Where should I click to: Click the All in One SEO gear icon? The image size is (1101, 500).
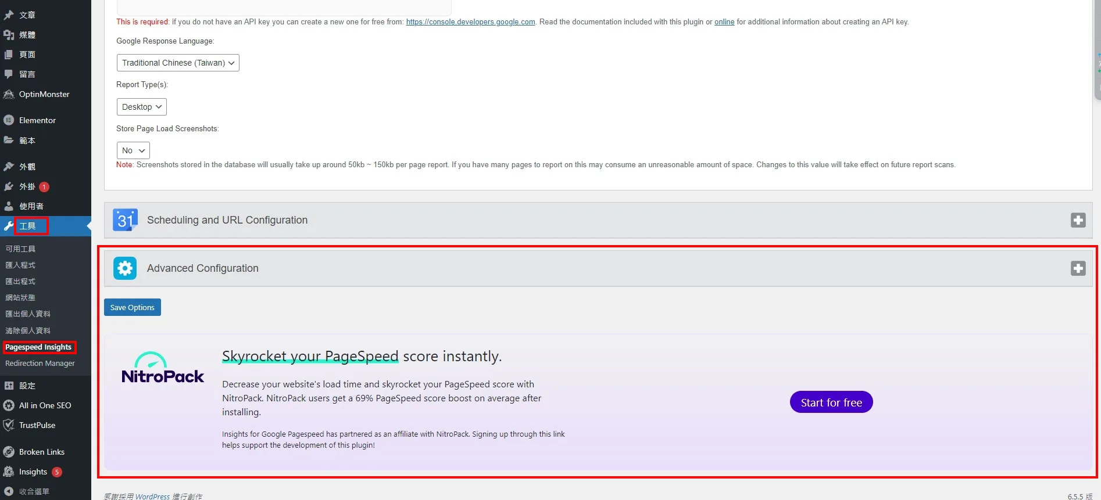[9, 405]
